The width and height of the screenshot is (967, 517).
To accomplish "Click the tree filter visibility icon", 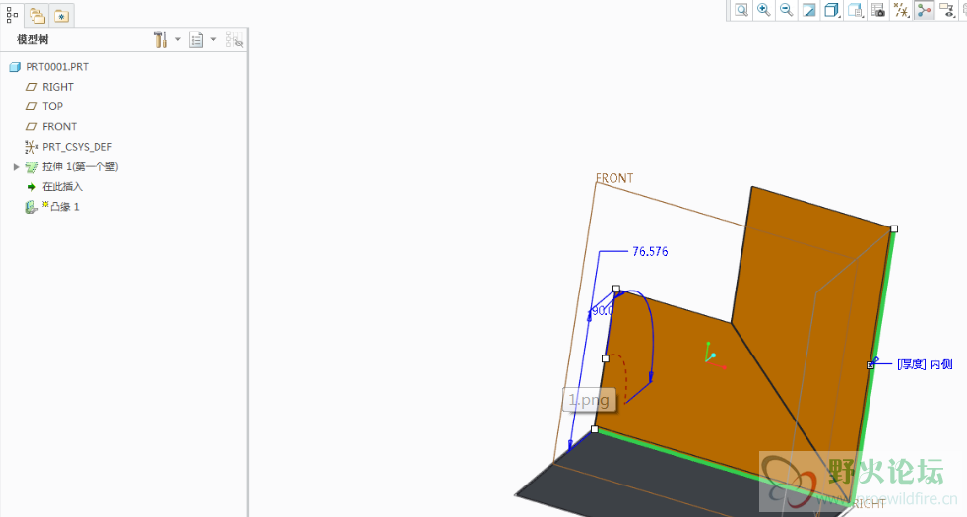I will coord(234,40).
